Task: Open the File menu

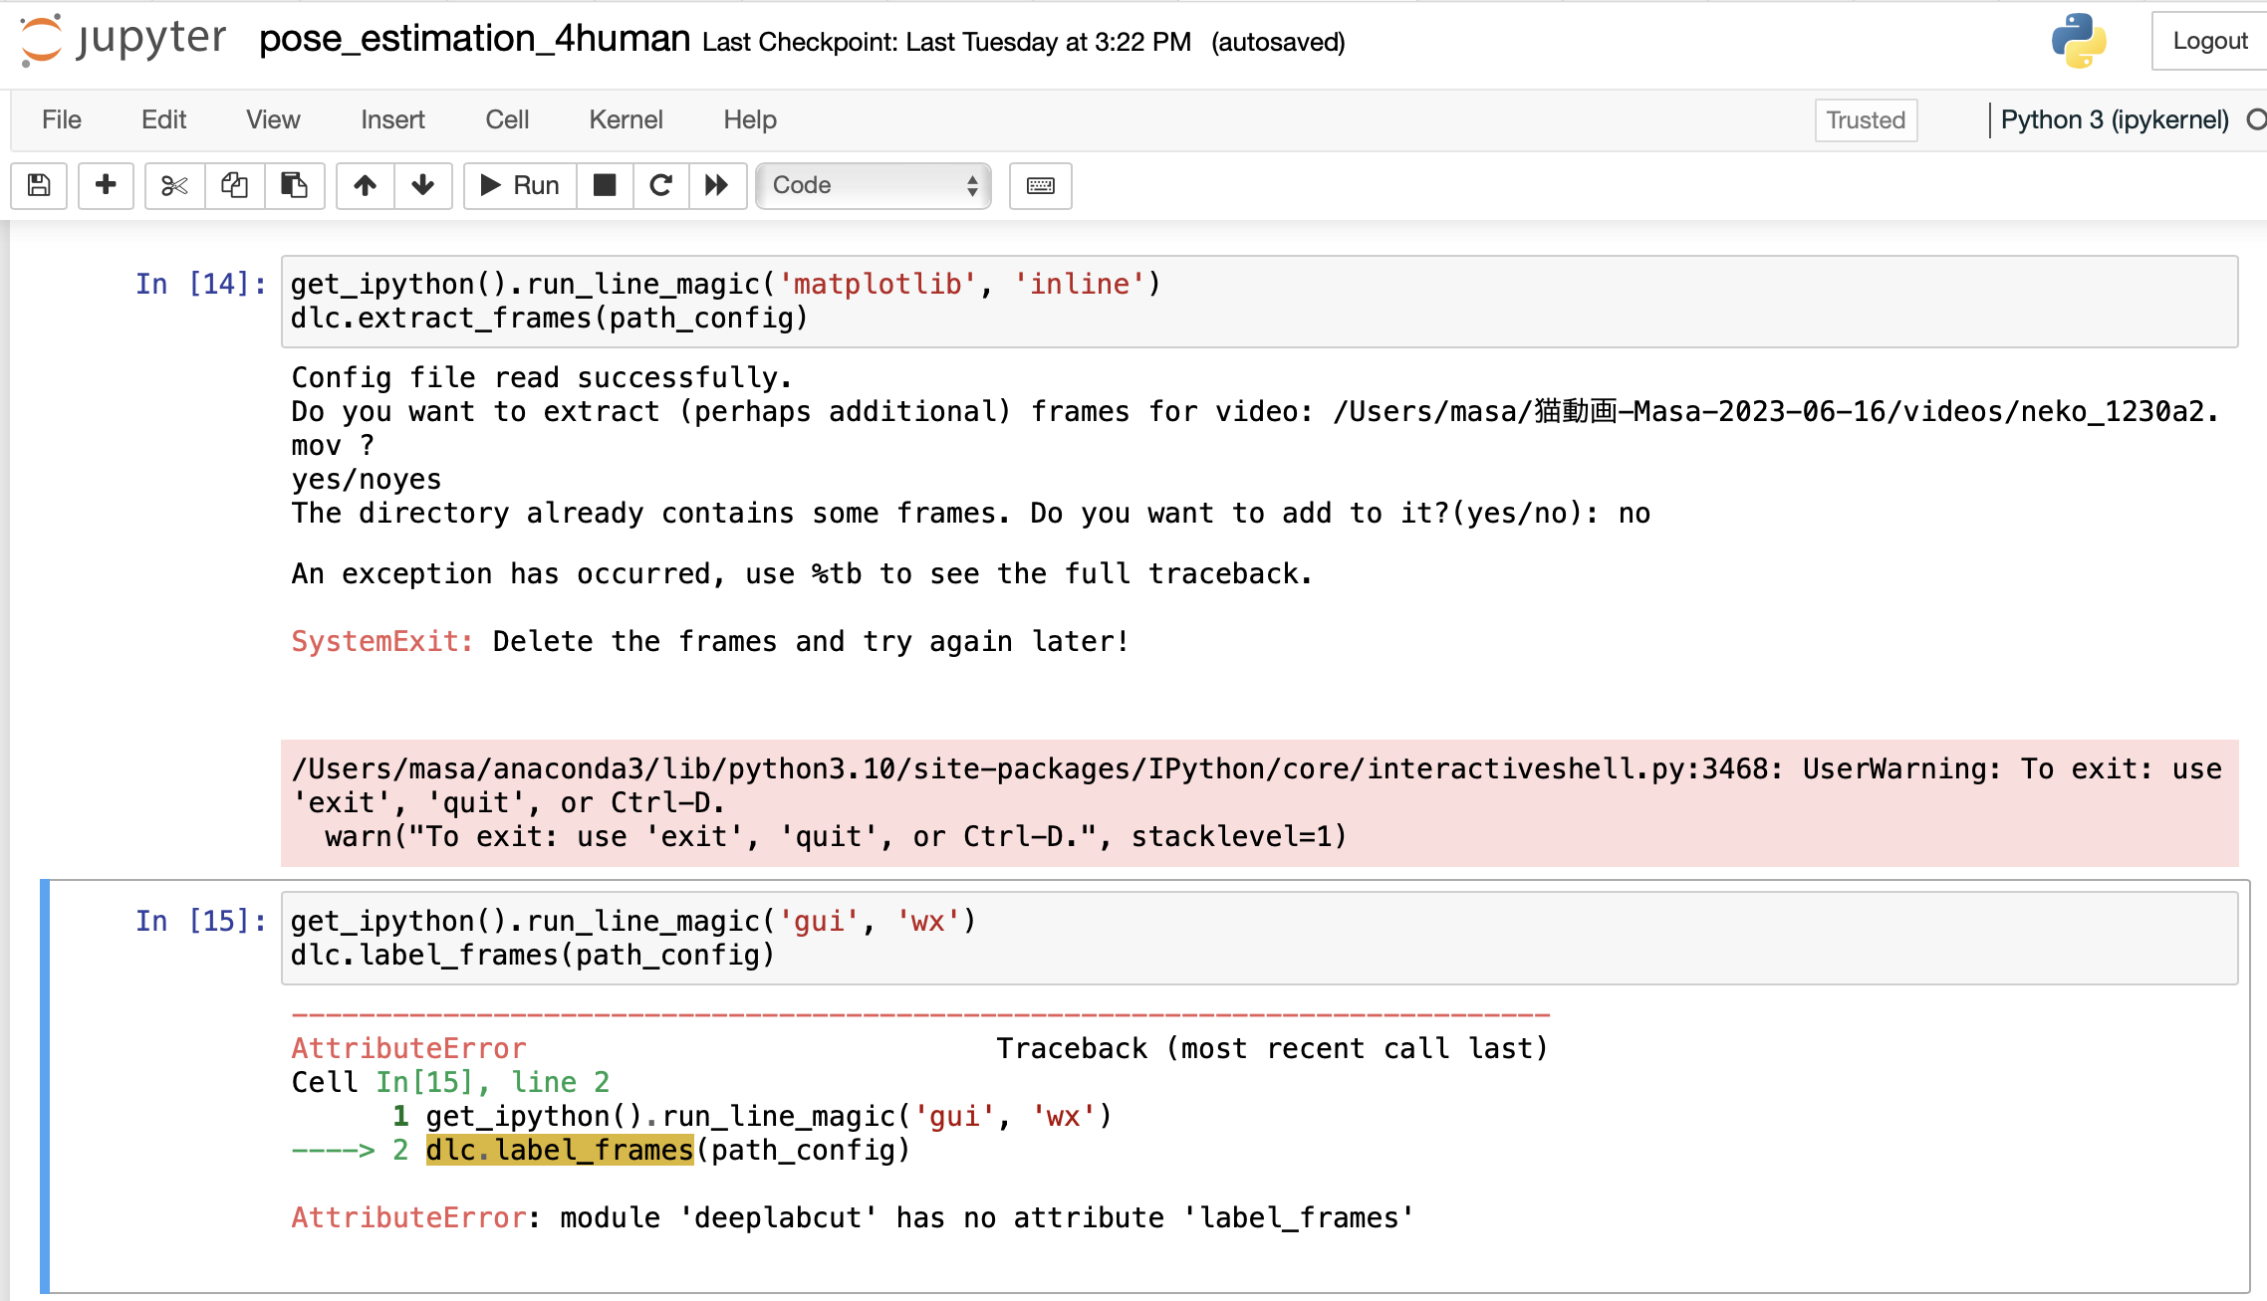Action: point(62,119)
